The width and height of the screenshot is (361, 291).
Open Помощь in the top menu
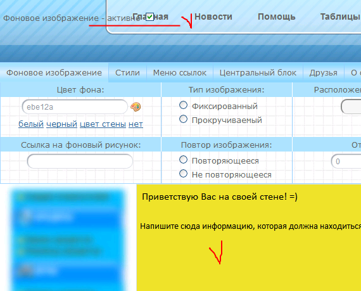[277, 17]
